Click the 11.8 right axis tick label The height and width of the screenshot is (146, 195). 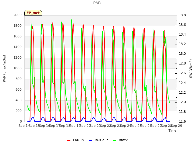(182, 112)
